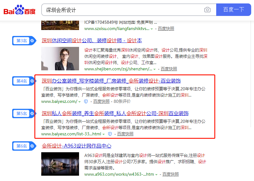This screenshot has height=181, width=254.
Task: Open 深圳休闲空间设计公司、装修设计师 - 设计本 result
Action: (x=92, y=41)
